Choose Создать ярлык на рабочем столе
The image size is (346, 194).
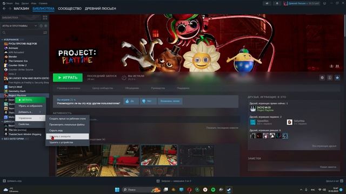click(68, 119)
